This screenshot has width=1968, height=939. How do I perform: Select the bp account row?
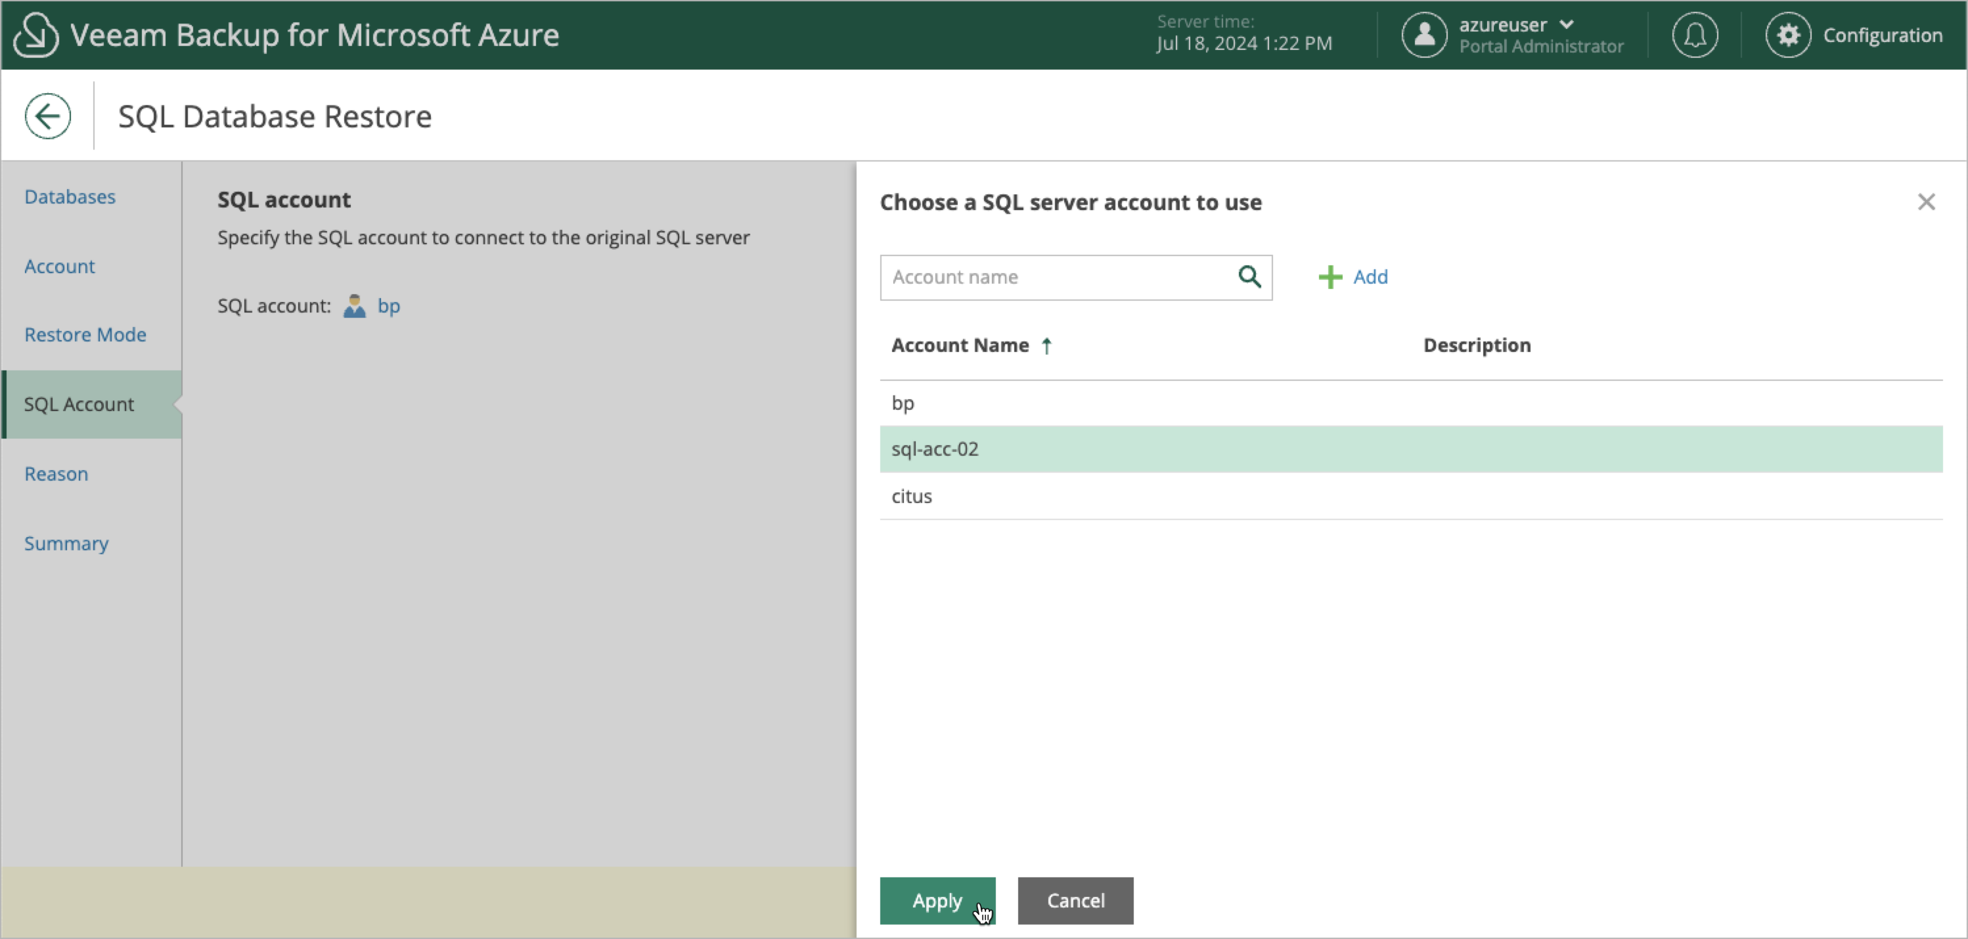(1410, 403)
